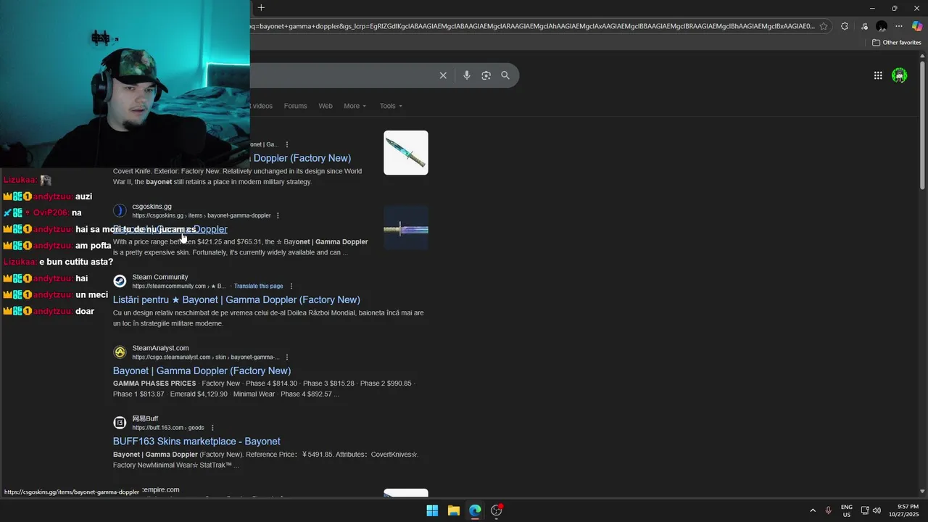Screen dimensions: 928x522
Task: Switch to the Forums results tab
Action: [x=295, y=106]
